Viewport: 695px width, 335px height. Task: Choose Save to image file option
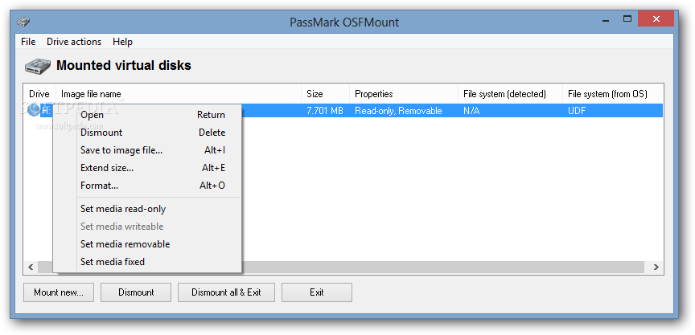121,150
